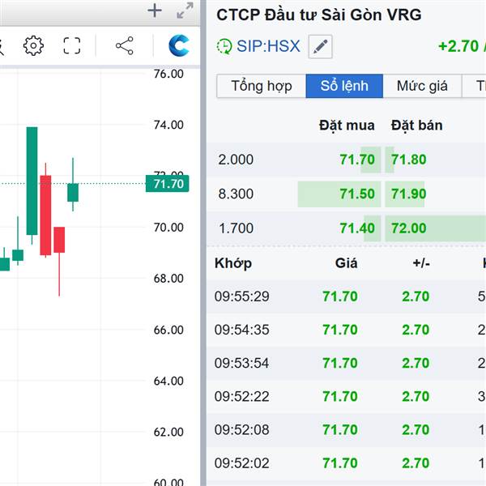Select bid price 71.70 in Đặt mua
Screen dimensions: 486x486
[357, 160]
